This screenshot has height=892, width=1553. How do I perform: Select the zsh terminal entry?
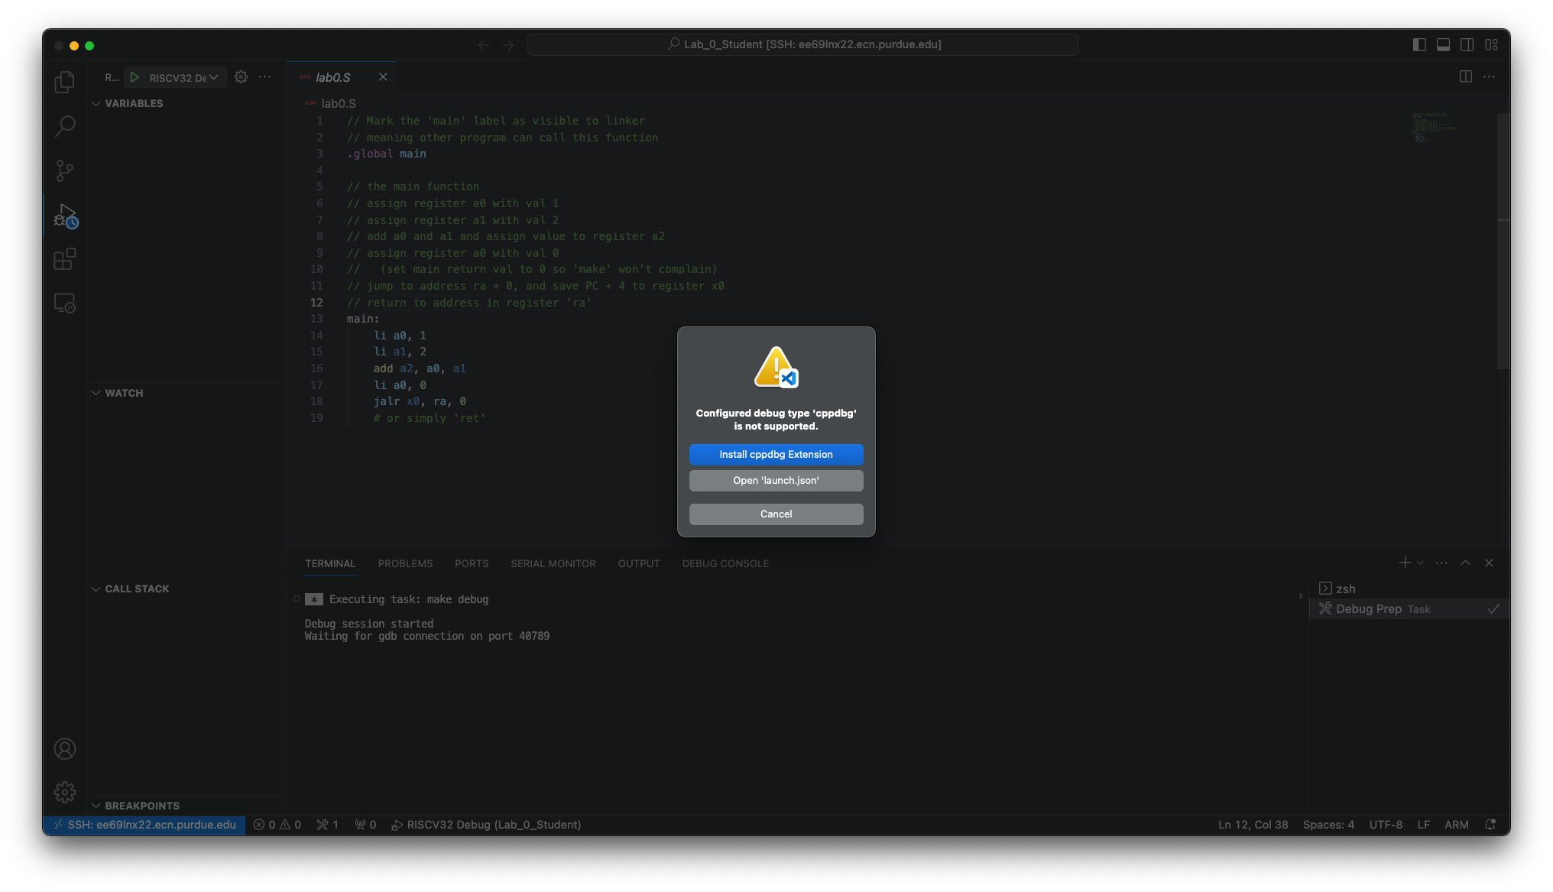coord(1409,589)
